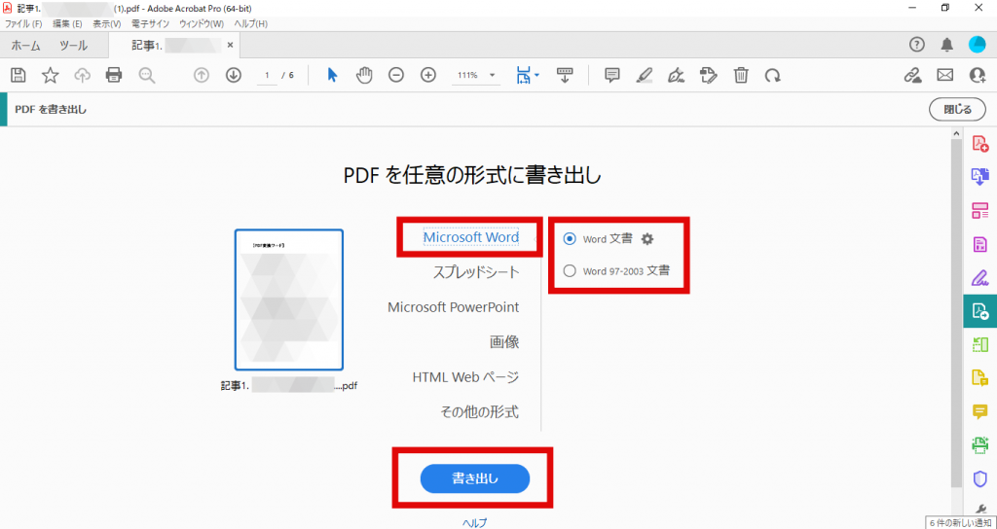Click the share with others person icon
Screen dimensions: 997x529
[x=978, y=75]
